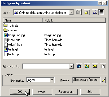Select the images folder icon
This screenshot has height=97, width=109.
pos(6,30)
